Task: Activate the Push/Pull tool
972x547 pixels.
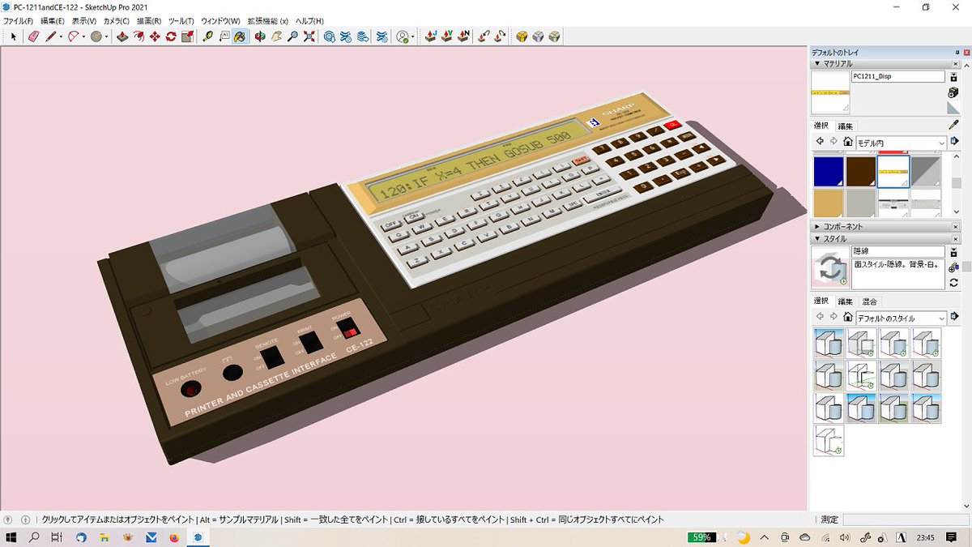Action: pos(122,36)
